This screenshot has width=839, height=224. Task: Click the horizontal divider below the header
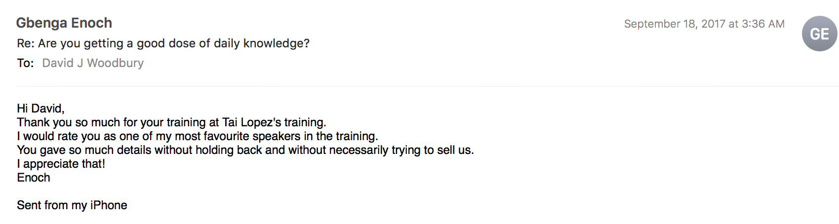click(428, 86)
